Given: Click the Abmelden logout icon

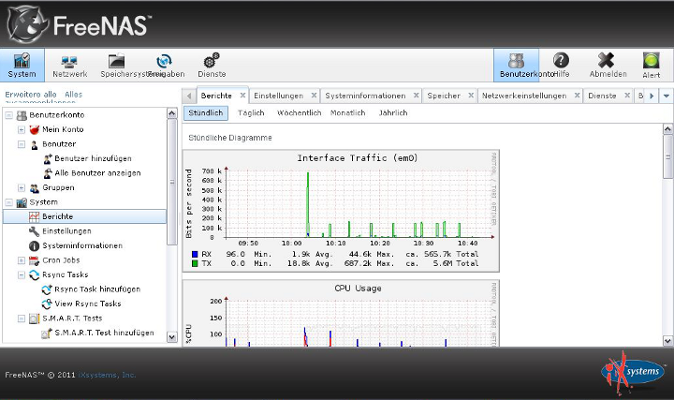Looking at the screenshot, I should [x=606, y=61].
